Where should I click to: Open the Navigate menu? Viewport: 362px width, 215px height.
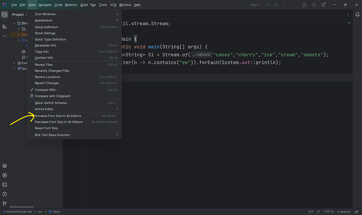click(45, 5)
